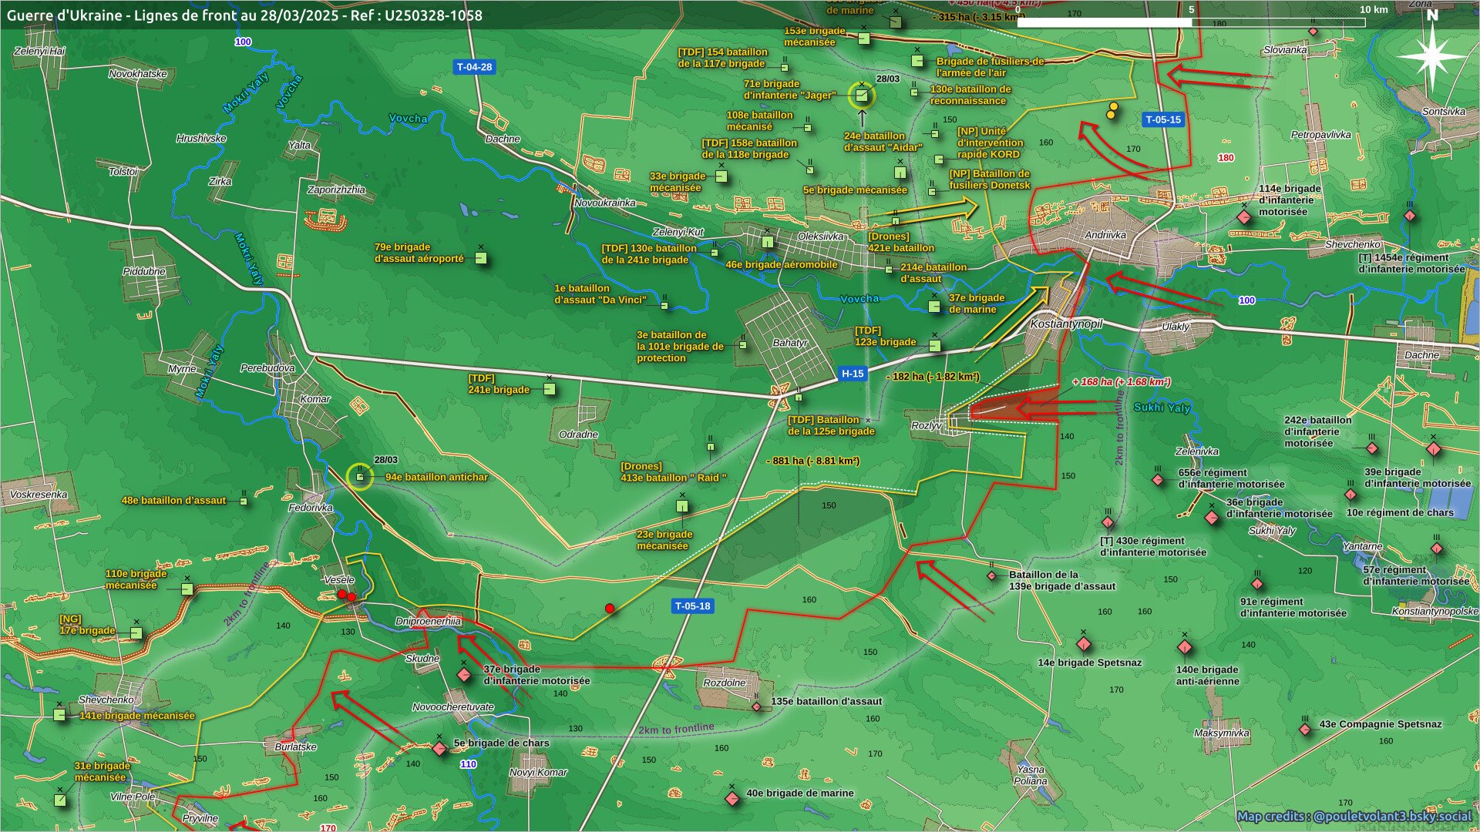Click the 31e brigade mécanisée green square
The height and width of the screenshot is (832, 1480).
pyautogui.click(x=60, y=800)
